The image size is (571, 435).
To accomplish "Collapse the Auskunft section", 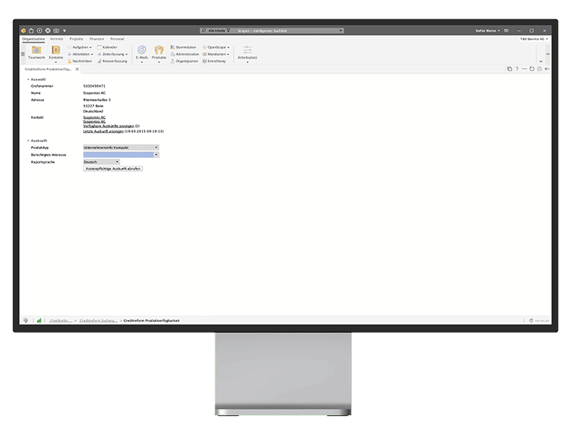I will point(29,141).
